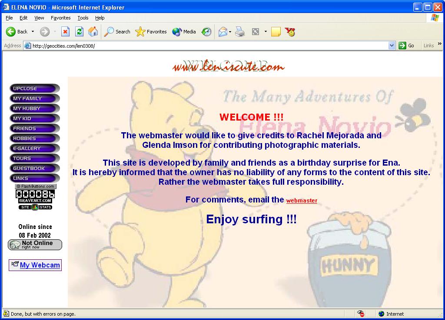Open the TOURS page button
445x320 pixels.
(x=35, y=158)
